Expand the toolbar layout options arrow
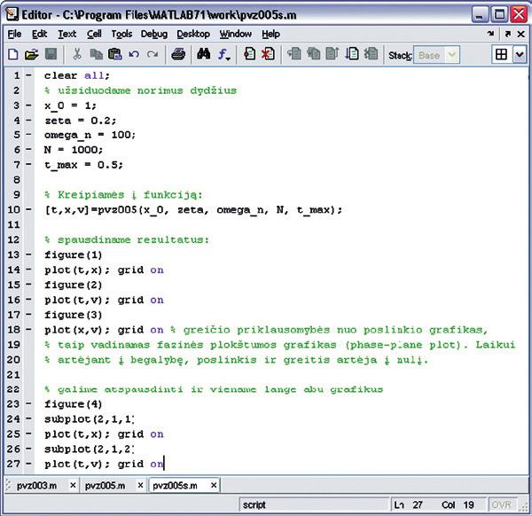The image size is (532, 516). 519,55
